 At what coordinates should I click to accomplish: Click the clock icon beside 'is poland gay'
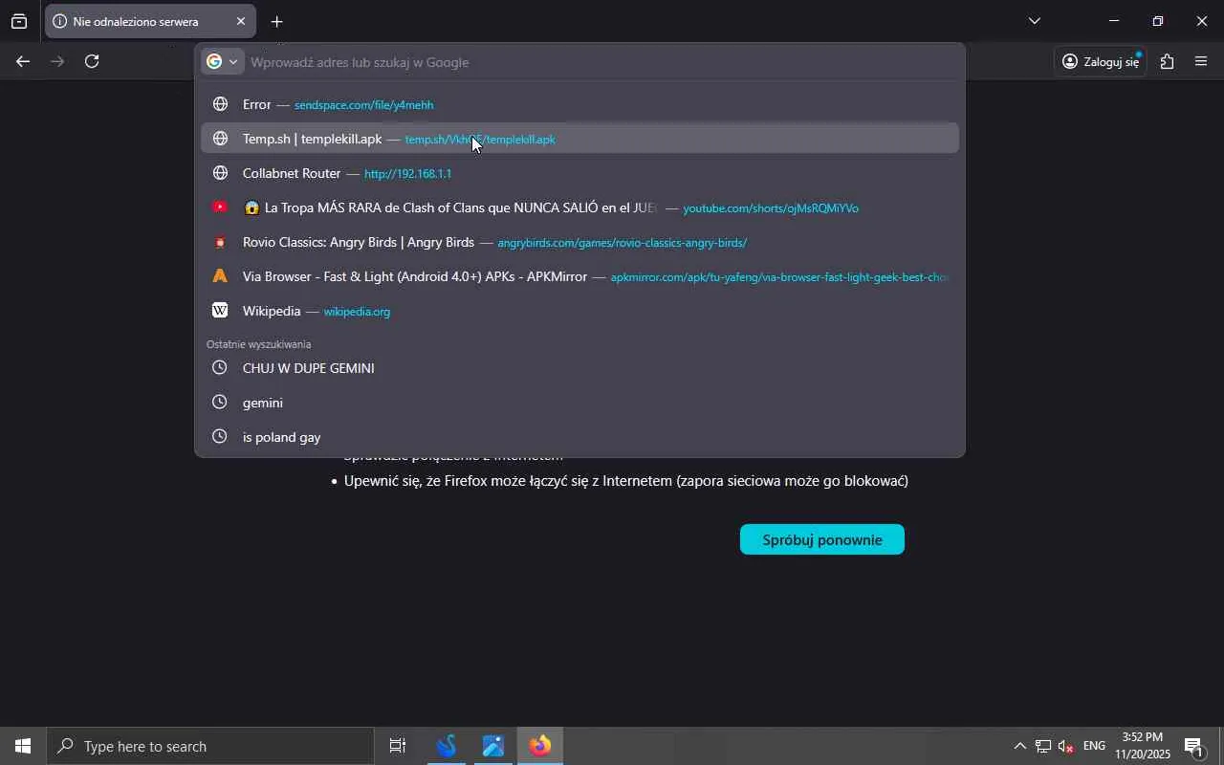220,437
